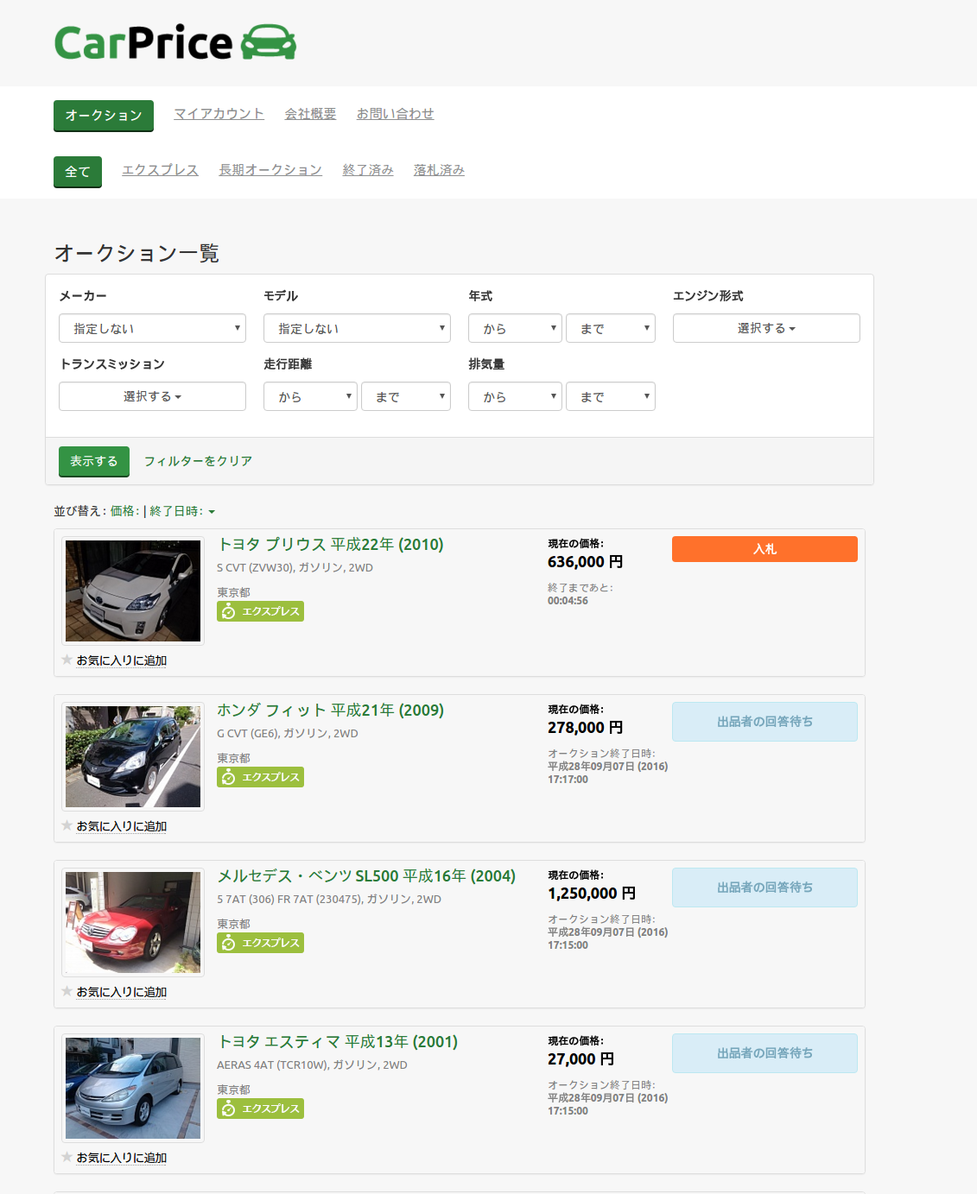Expand the トランスミッション selector
Image resolution: width=977 pixels, height=1194 pixels.
(152, 396)
